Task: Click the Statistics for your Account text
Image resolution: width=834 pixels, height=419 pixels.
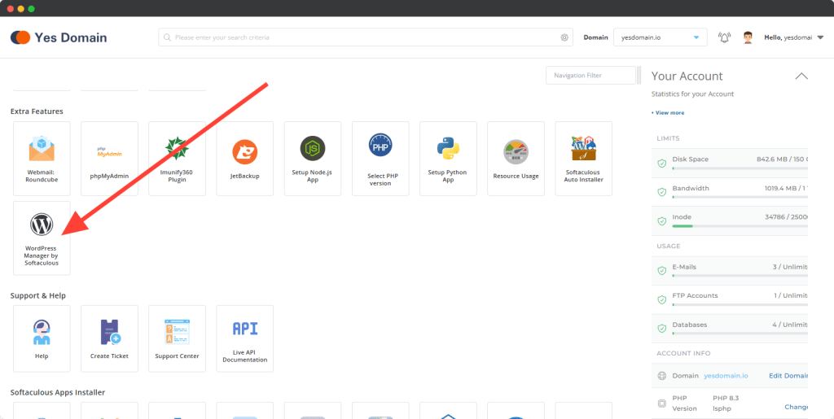Action: (x=692, y=94)
